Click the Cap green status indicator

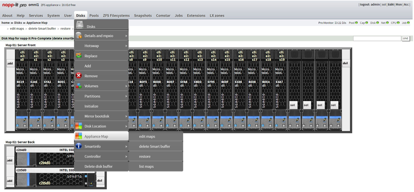[367, 23]
